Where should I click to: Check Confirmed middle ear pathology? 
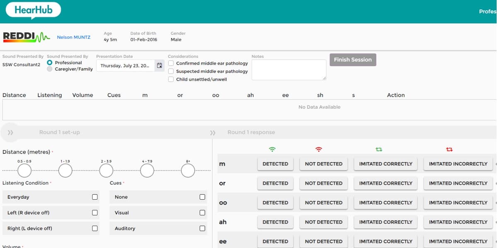coord(171,63)
